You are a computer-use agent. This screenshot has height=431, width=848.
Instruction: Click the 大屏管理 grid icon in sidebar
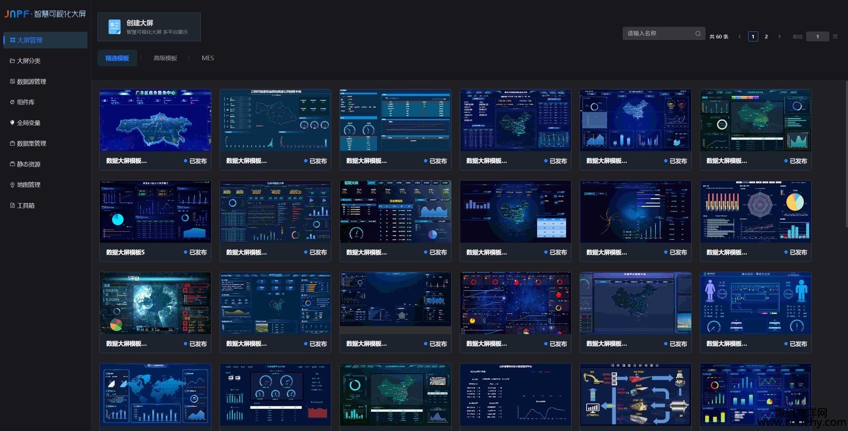point(13,40)
